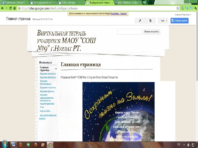Image resolution: width=198 pixels, height=148 pixels.
Task: Open the site title 'Виртуальная тетрадь' heading link
Action: [67, 41]
